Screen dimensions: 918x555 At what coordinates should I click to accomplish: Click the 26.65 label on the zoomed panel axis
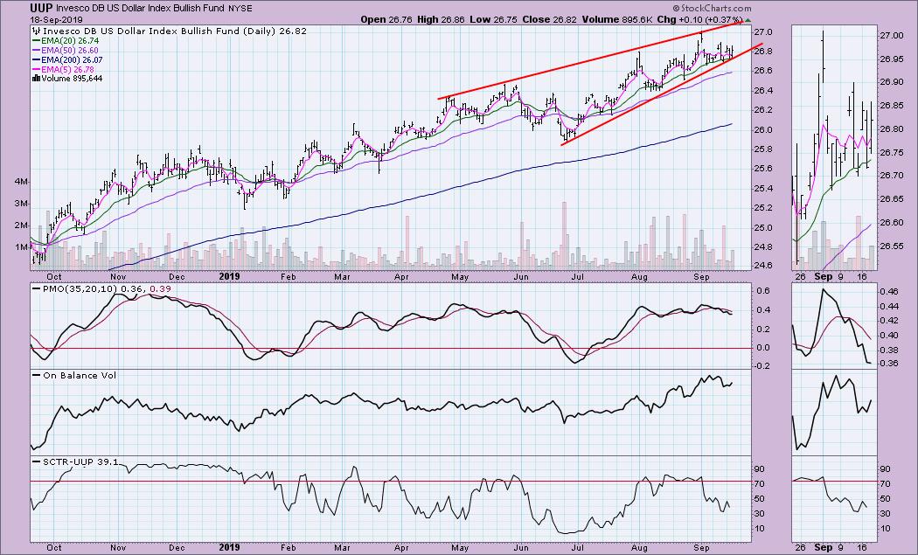(x=894, y=199)
